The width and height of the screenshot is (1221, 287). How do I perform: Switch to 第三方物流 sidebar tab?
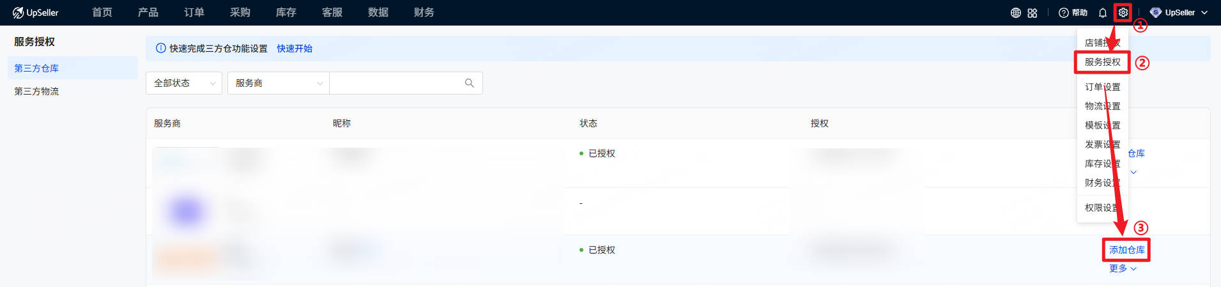(36, 91)
